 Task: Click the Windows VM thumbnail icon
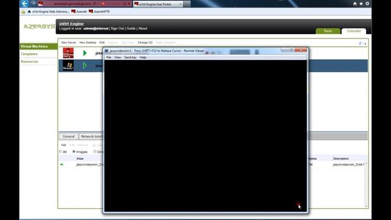[68, 65]
